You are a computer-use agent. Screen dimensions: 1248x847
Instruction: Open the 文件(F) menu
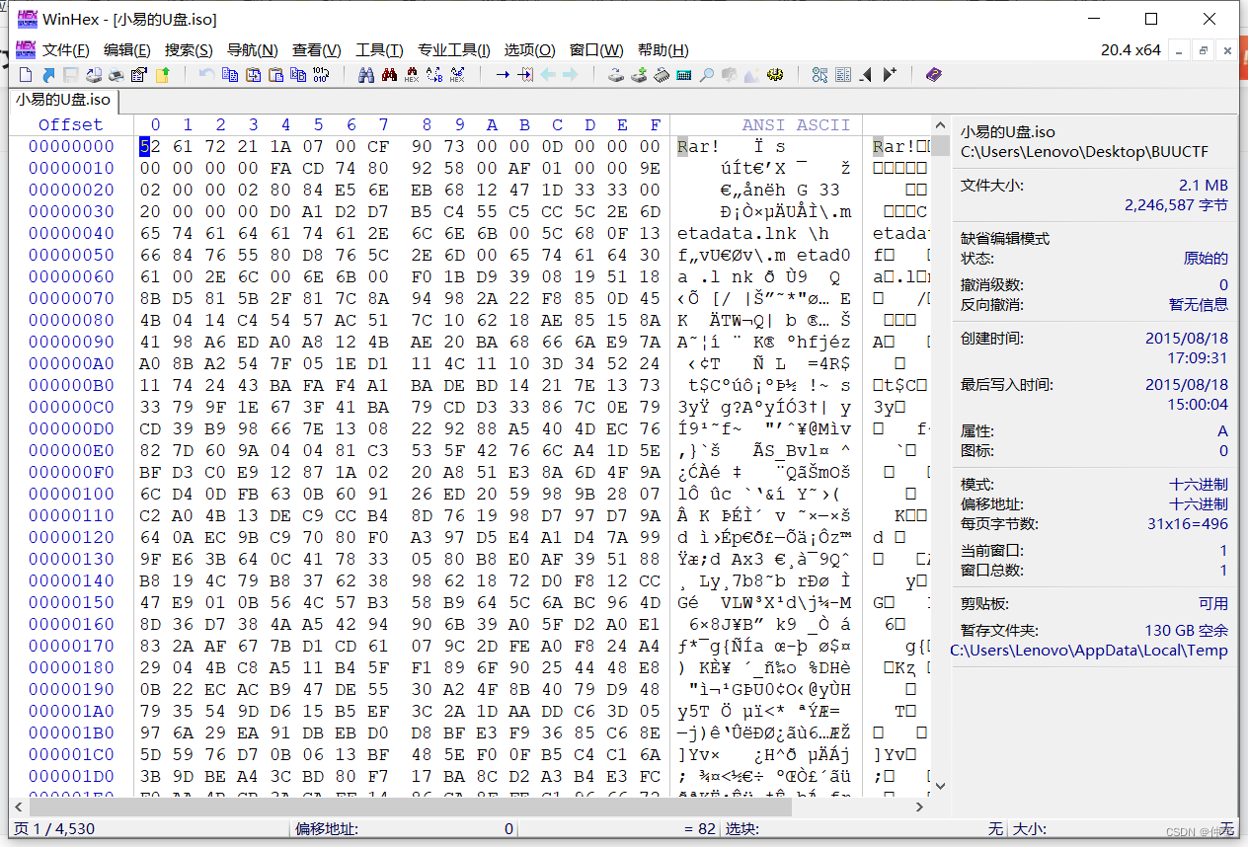(x=66, y=50)
